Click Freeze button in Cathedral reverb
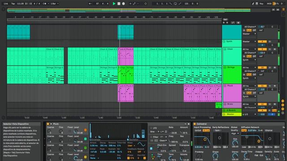287x161 pixels. point(259,152)
